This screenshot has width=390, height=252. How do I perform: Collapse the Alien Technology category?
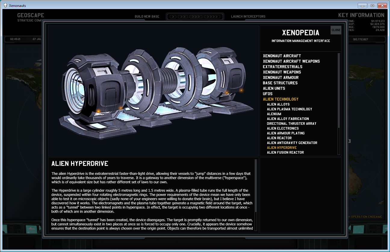(280, 99)
